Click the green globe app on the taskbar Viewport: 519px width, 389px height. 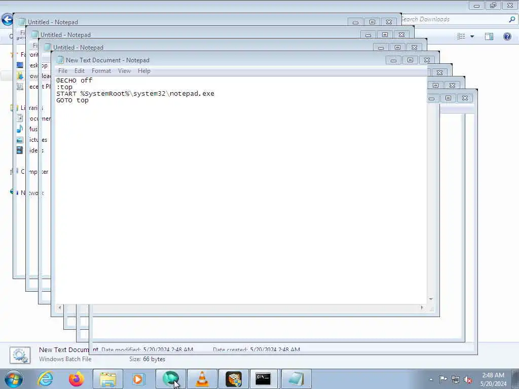pyautogui.click(x=171, y=379)
